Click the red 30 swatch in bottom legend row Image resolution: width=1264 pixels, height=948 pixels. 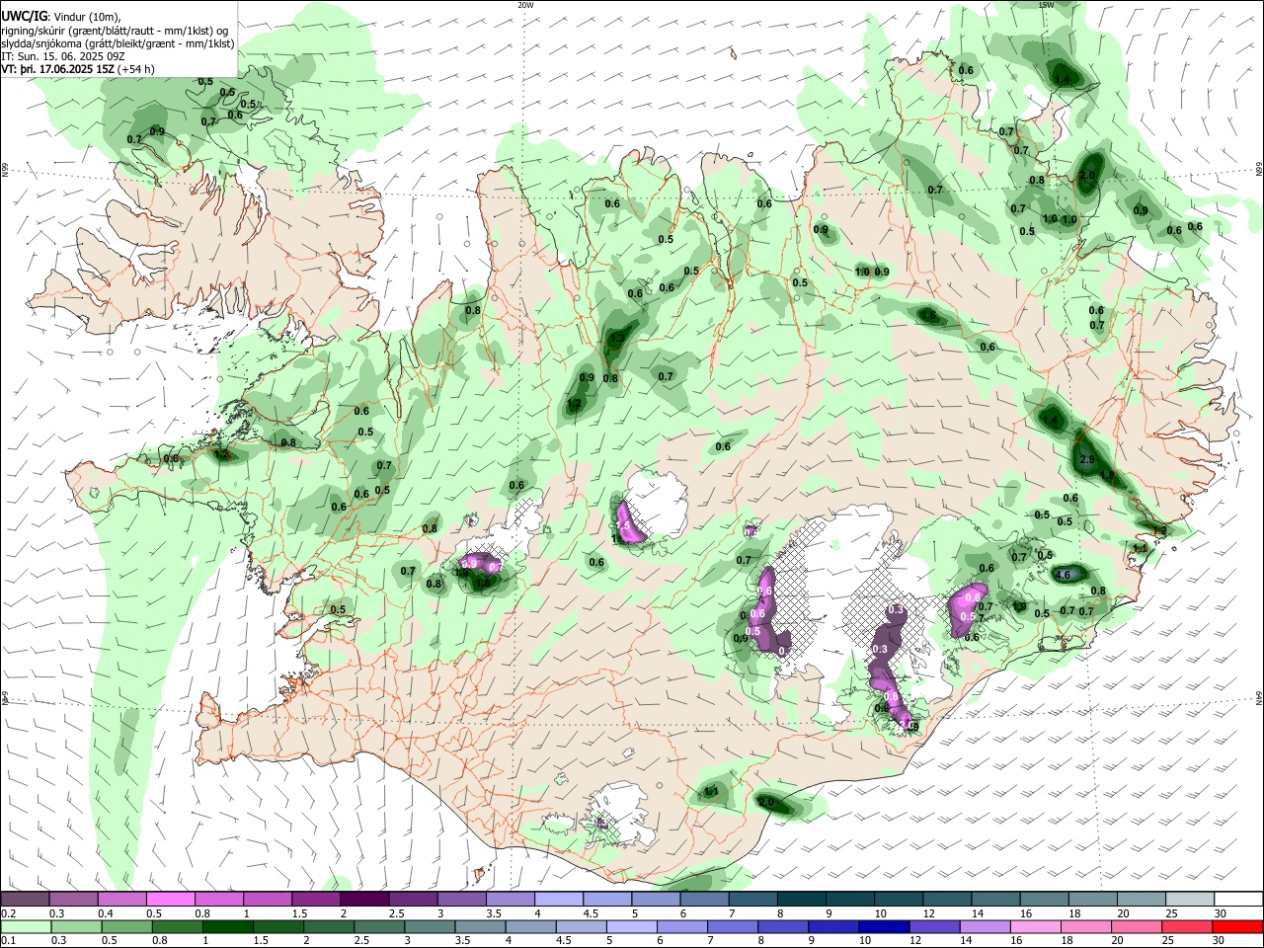coord(1237,926)
